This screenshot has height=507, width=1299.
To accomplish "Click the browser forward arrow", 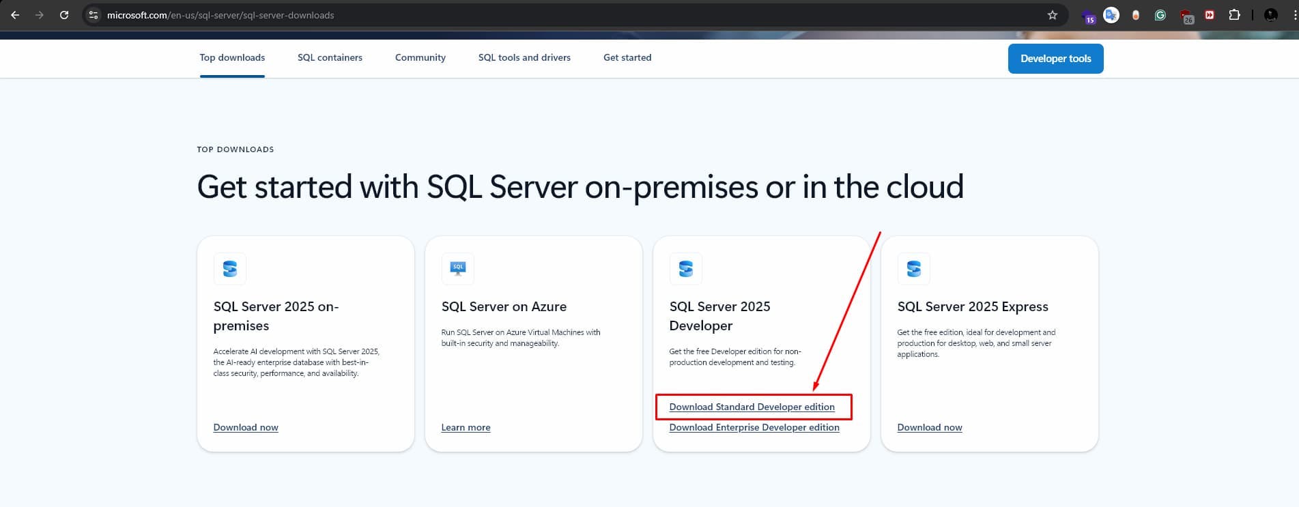I will pyautogui.click(x=40, y=15).
